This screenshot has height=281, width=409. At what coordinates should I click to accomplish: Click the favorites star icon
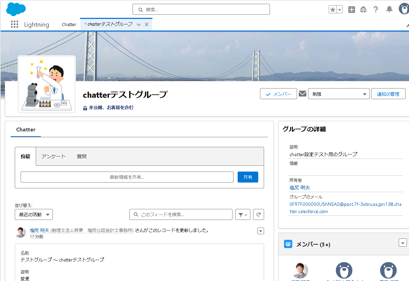(332, 10)
